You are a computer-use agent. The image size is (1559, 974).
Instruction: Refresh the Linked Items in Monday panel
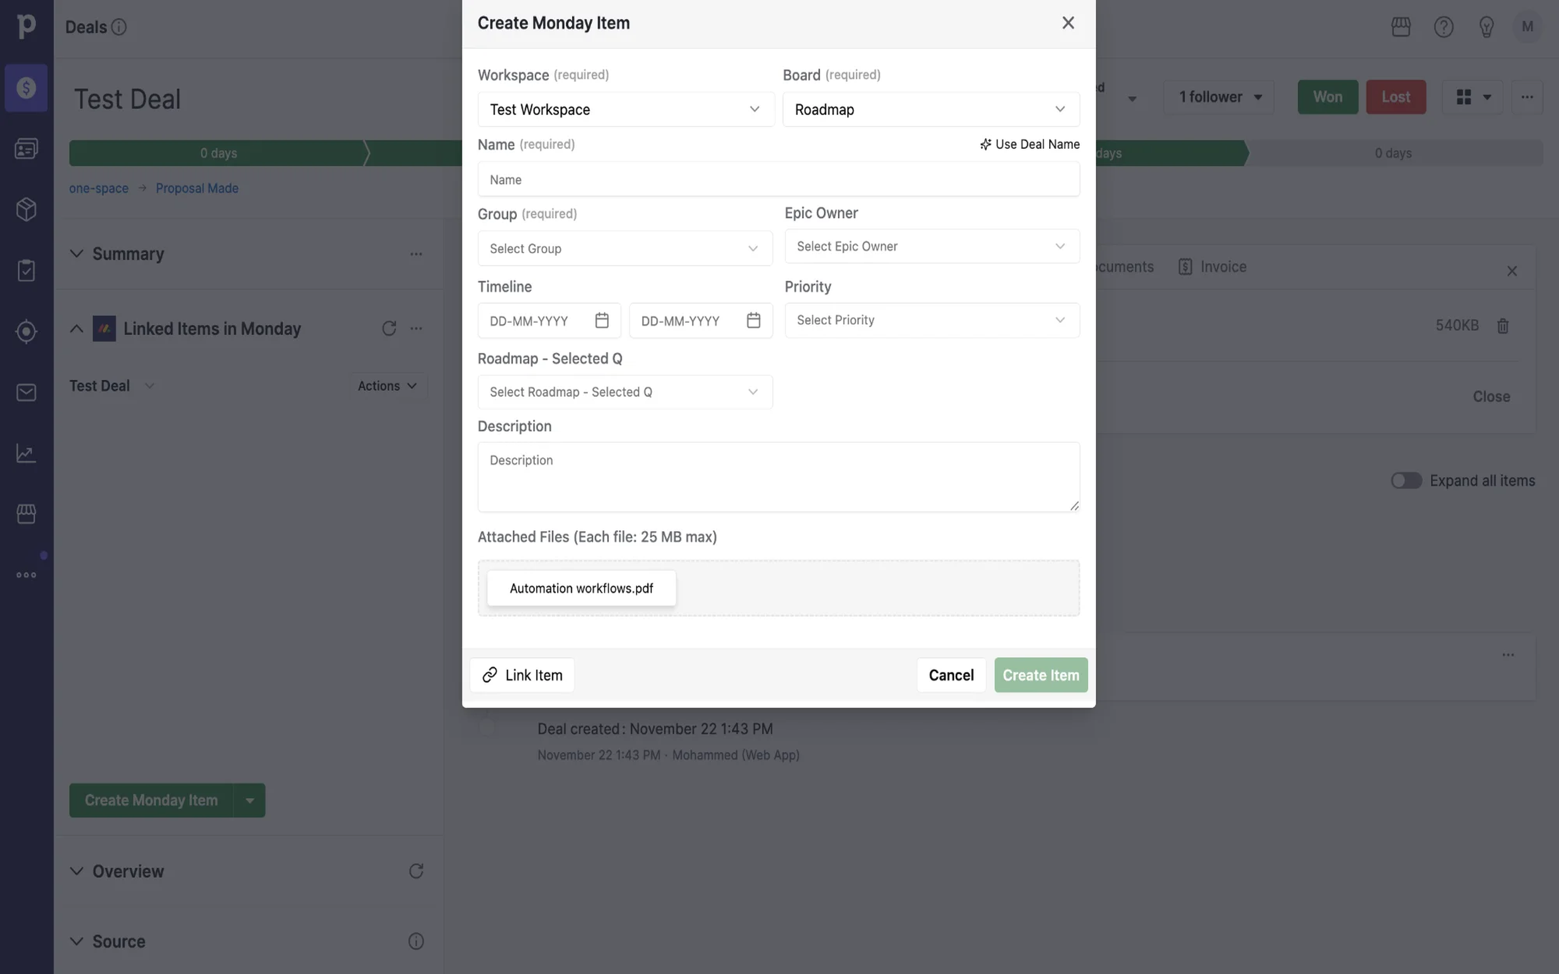389,328
